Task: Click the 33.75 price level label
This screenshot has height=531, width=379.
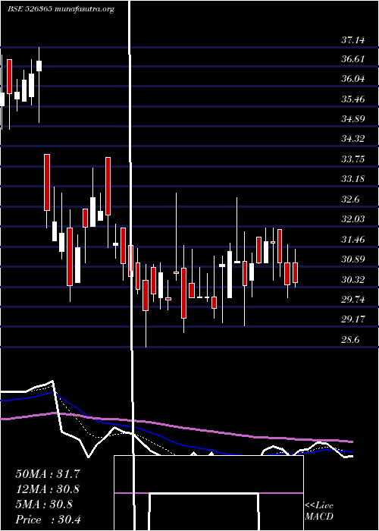Action: 353,159
